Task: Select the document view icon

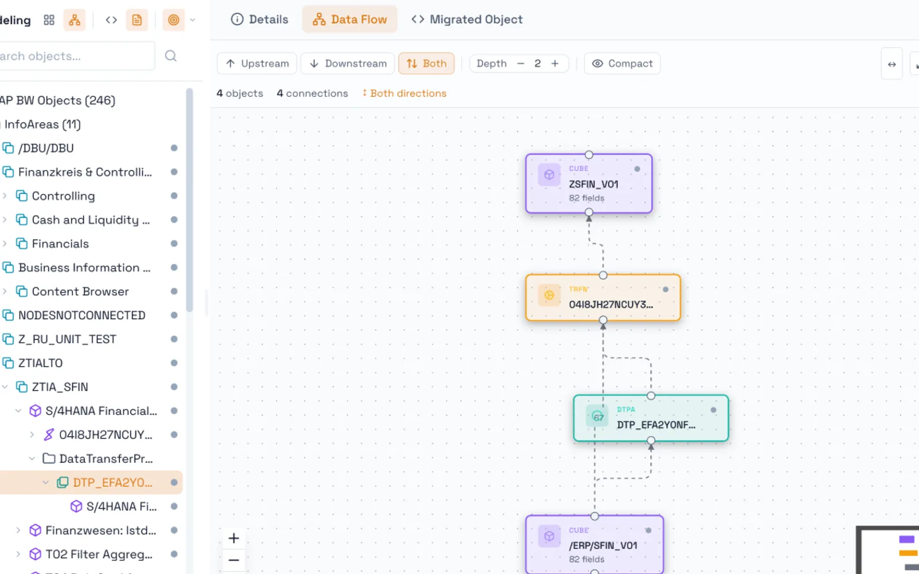Action: click(137, 20)
